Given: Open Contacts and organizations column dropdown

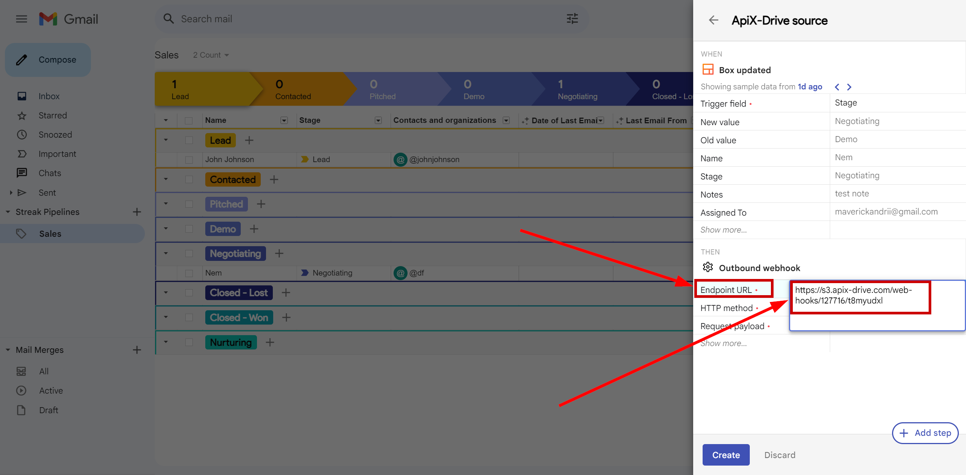Looking at the screenshot, I should click(506, 120).
